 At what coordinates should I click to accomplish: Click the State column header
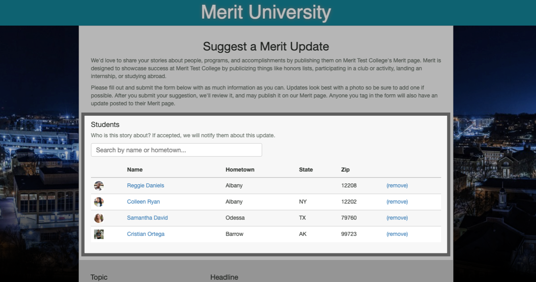coord(306,170)
